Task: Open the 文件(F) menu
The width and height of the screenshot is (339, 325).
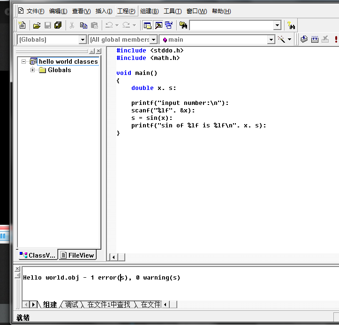Action: tap(36, 11)
